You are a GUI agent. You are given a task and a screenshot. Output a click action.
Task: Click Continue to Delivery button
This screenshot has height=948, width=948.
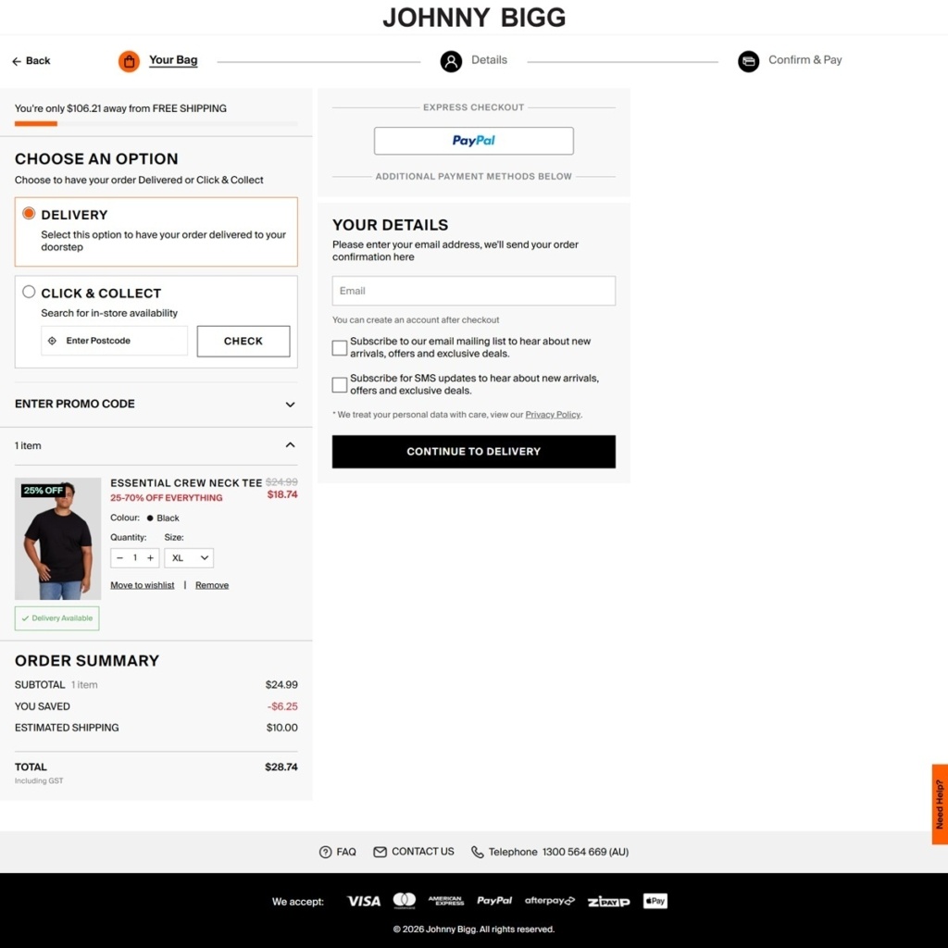473,452
